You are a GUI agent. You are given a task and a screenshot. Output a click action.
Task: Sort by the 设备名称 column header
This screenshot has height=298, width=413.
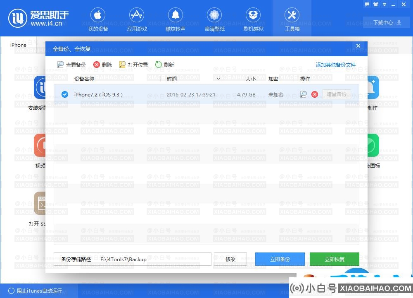click(84, 79)
